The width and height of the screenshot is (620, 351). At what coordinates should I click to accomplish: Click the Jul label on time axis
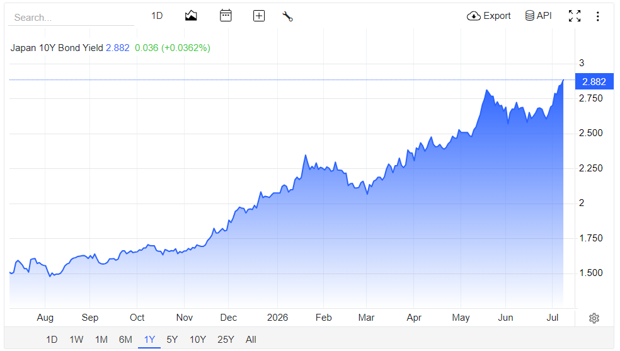point(553,318)
